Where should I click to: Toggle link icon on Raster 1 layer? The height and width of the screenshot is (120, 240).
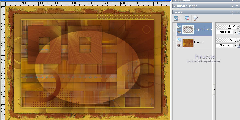[x=238, y=40]
